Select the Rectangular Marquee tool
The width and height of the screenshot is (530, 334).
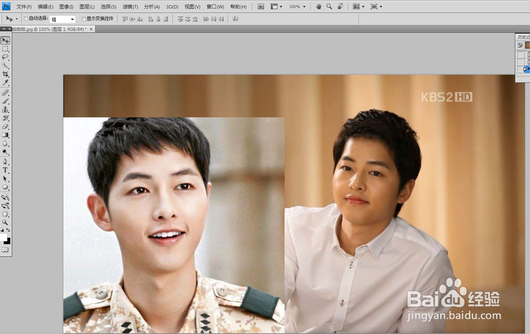coord(5,49)
